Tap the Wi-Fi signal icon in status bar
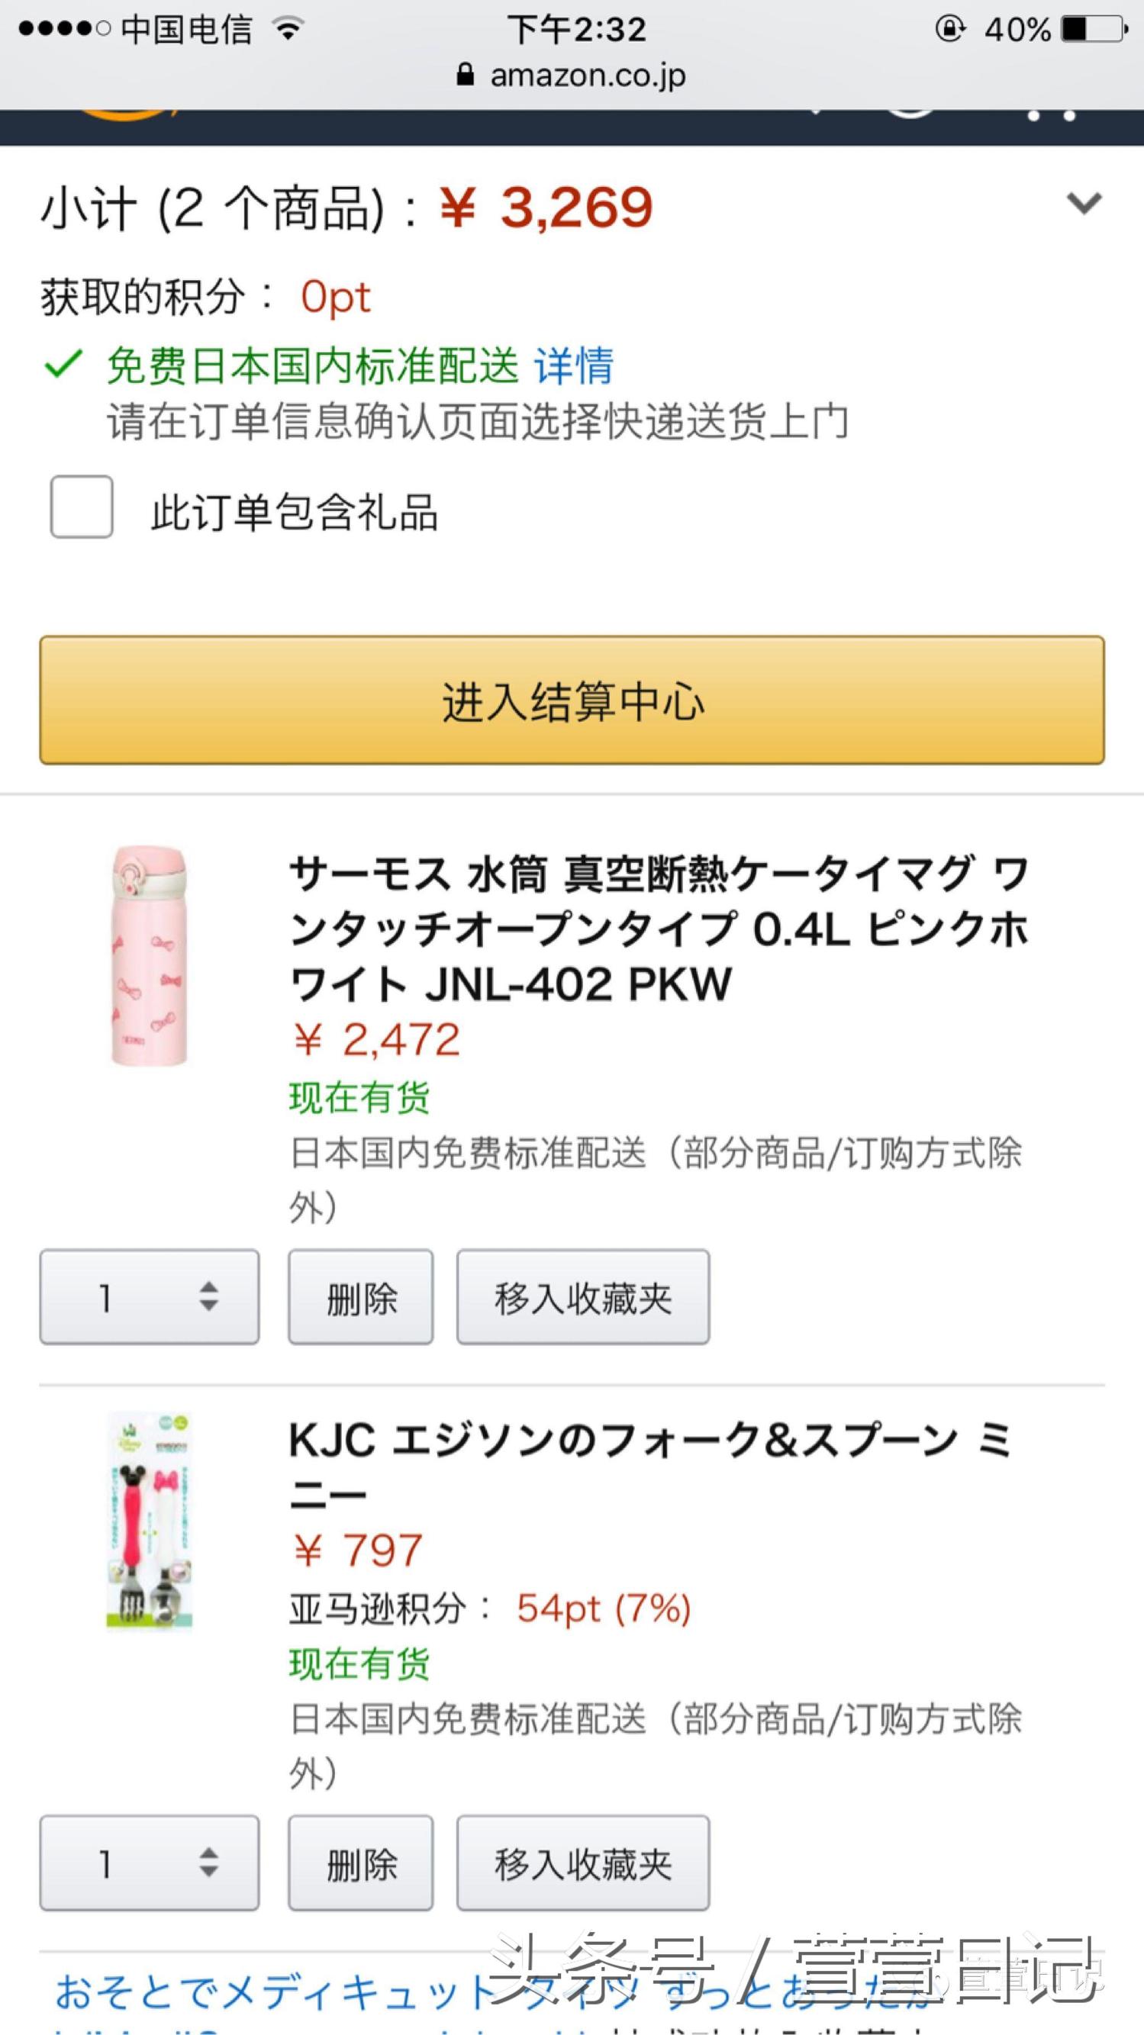 [288, 29]
